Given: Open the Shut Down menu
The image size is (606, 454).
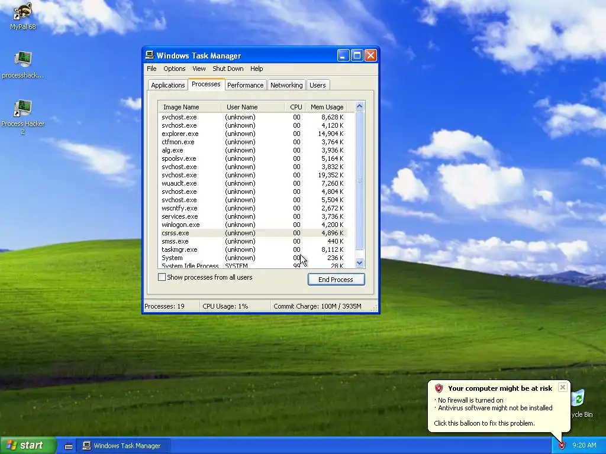Looking at the screenshot, I should point(228,69).
